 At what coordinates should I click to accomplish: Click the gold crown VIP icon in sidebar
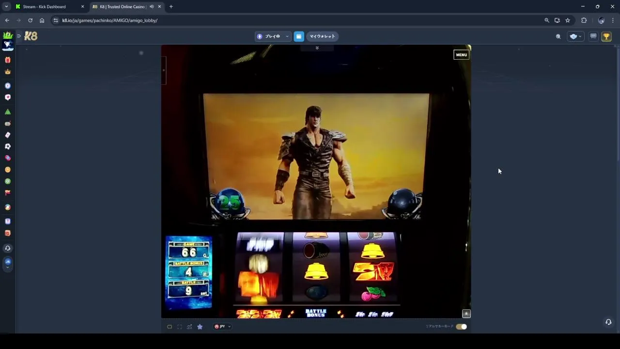pyautogui.click(x=7, y=72)
